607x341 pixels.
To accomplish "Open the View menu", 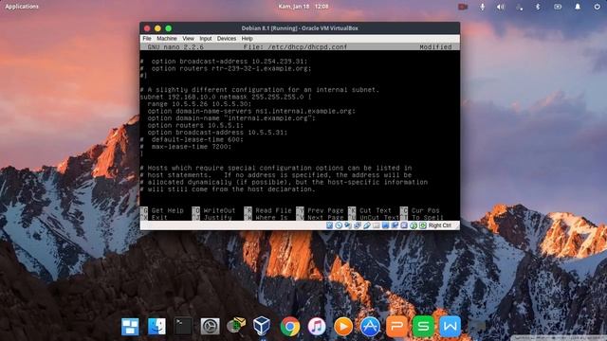I will [x=188, y=39].
